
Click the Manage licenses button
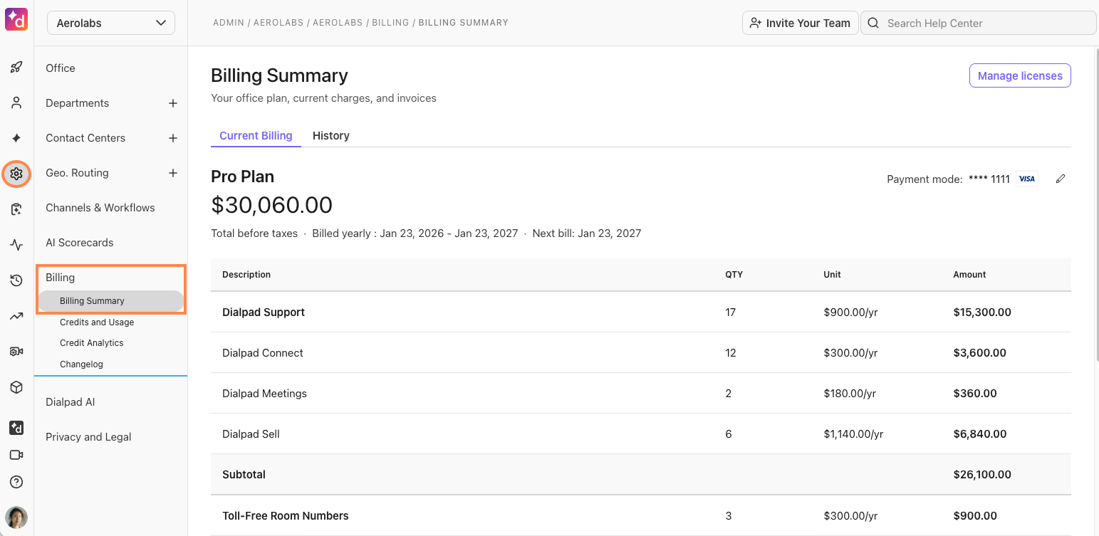pos(1020,75)
